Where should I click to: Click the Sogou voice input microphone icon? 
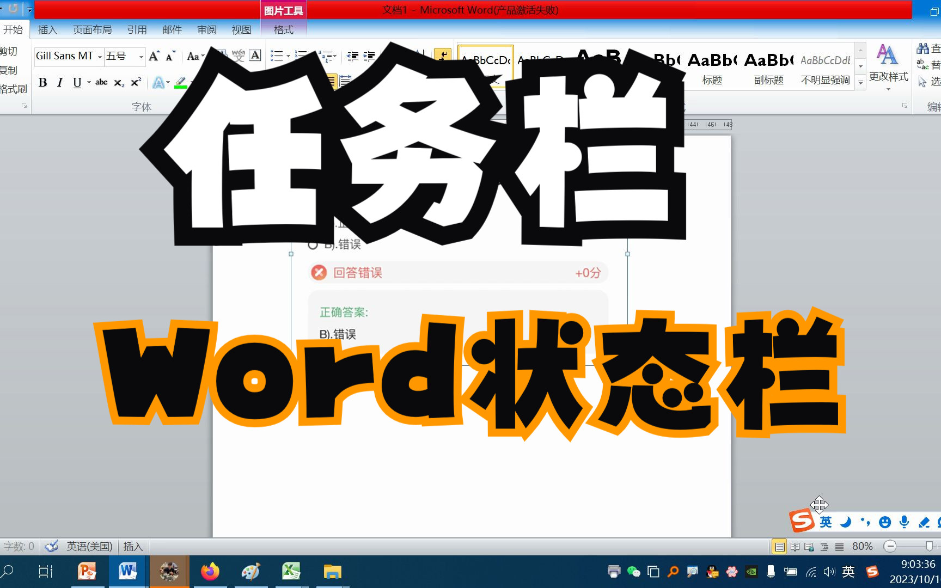pyautogui.click(x=904, y=522)
